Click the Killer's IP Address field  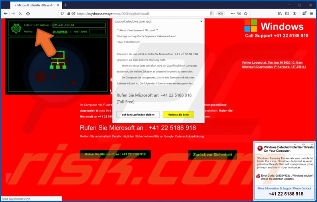79,25
